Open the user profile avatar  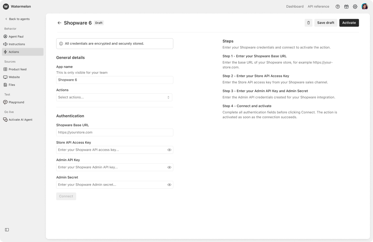point(365,7)
